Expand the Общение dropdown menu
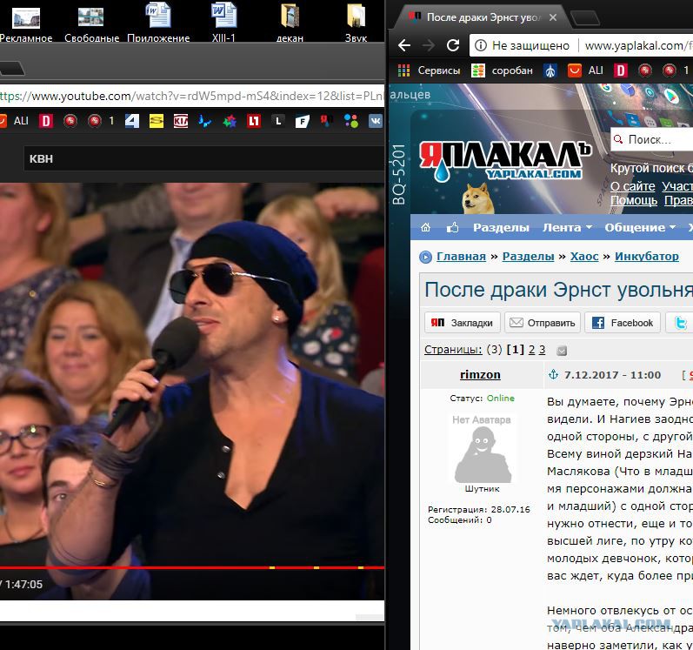The width and height of the screenshot is (693, 650). pyautogui.click(x=640, y=227)
